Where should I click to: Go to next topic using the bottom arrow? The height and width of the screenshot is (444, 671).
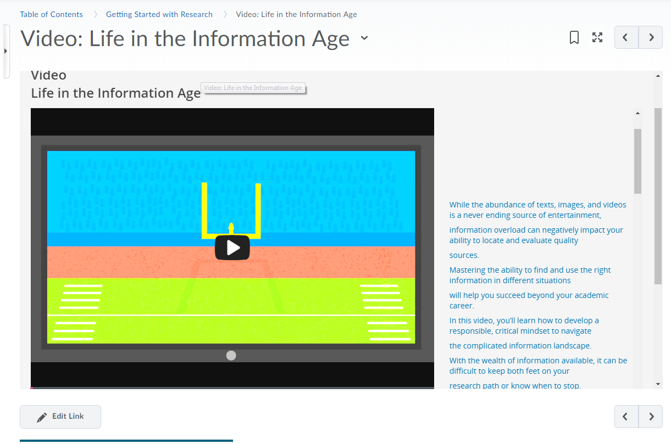(x=651, y=417)
